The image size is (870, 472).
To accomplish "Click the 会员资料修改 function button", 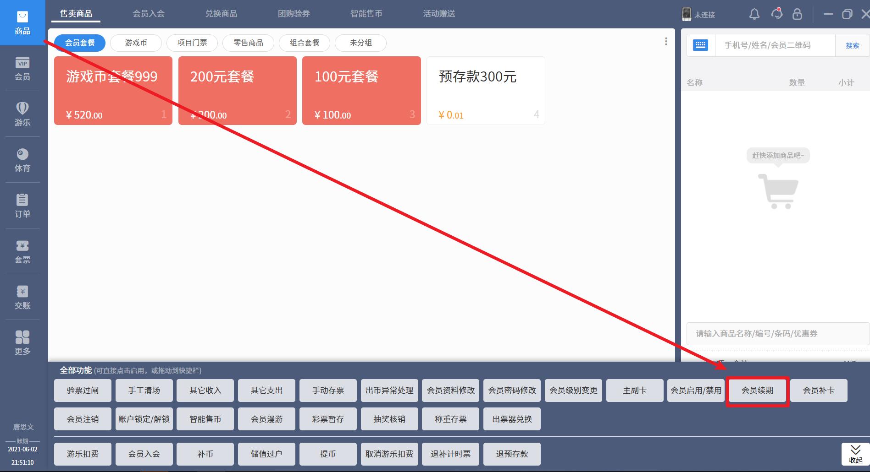I will pyautogui.click(x=451, y=391).
